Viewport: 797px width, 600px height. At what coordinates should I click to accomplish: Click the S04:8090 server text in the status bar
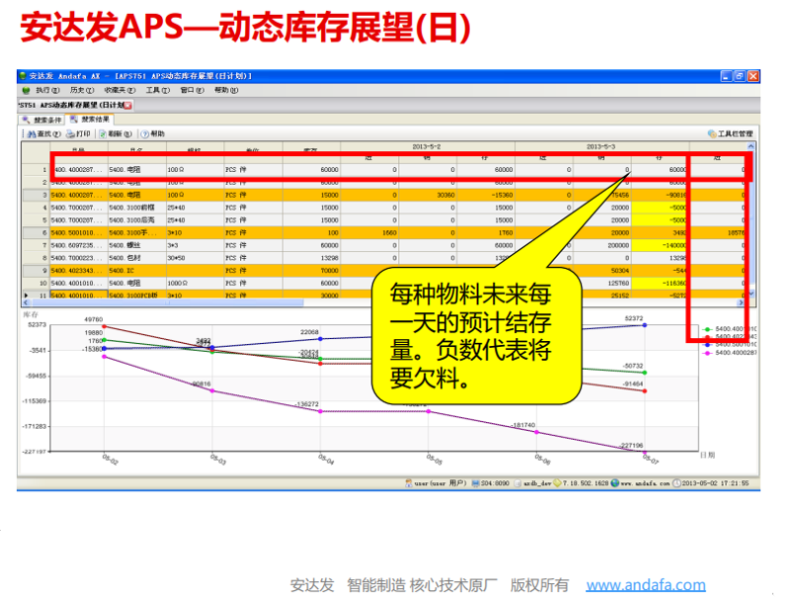click(x=496, y=483)
